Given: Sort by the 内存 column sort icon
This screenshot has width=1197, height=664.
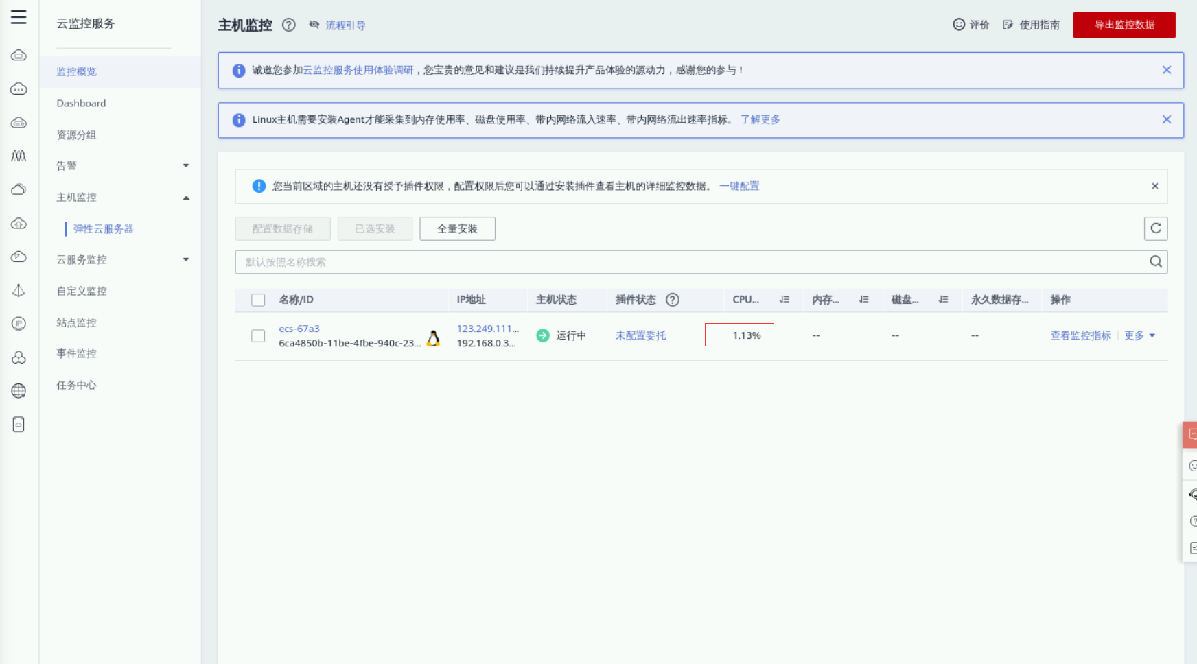Looking at the screenshot, I should 864,300.
